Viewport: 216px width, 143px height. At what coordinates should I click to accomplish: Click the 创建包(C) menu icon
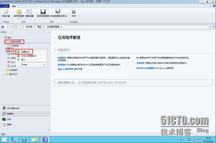pos(18,52)
